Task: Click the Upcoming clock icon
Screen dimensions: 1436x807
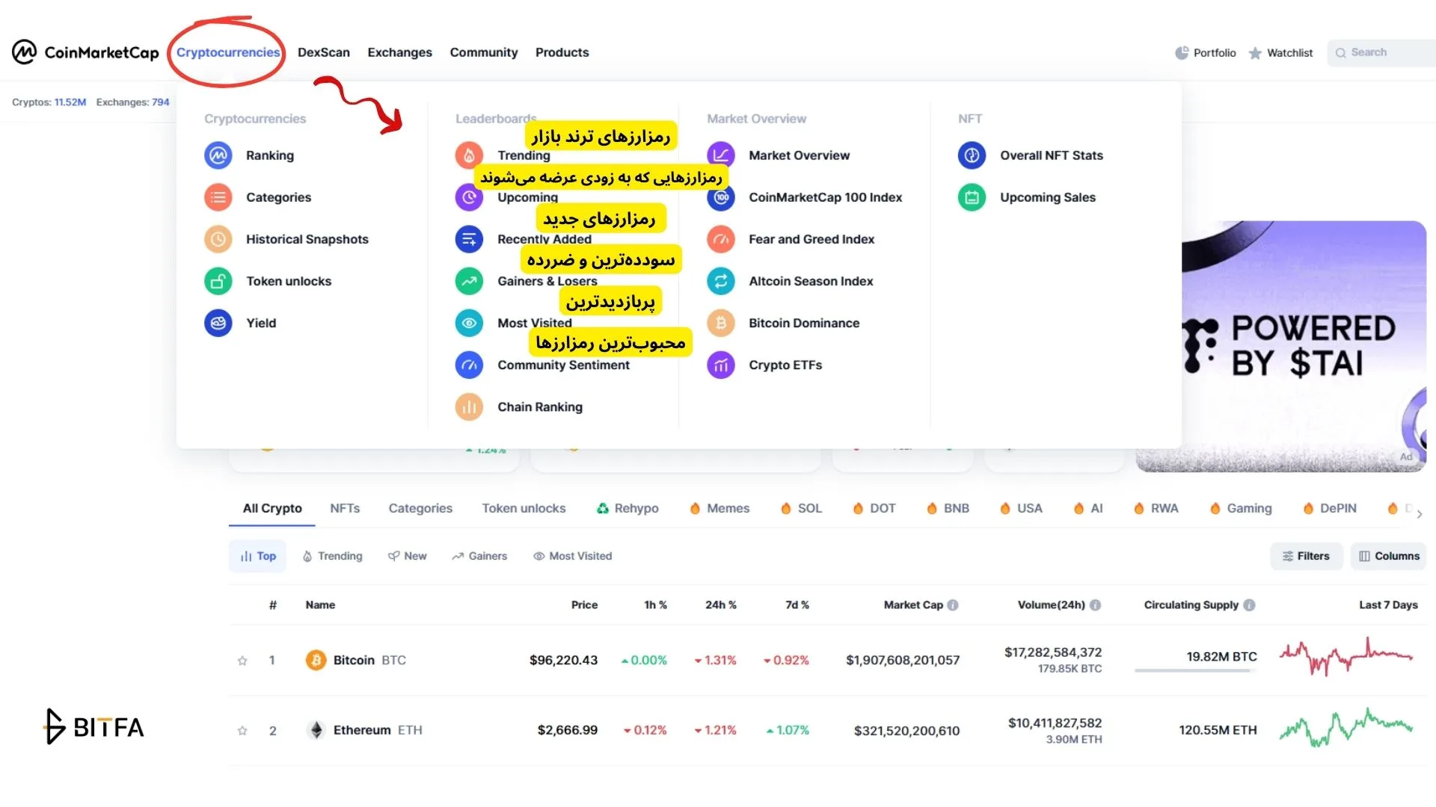Action: tap(469, 197)
